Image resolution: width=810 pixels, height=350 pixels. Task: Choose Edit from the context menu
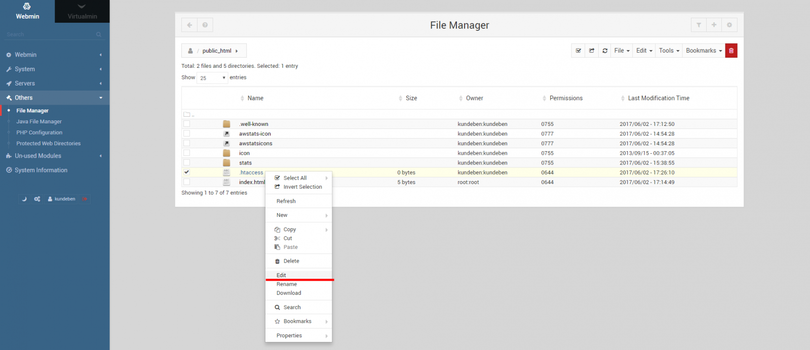point(282,275)
